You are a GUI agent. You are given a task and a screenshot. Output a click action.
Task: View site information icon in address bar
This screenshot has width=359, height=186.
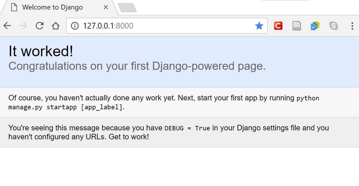(75, 26)
